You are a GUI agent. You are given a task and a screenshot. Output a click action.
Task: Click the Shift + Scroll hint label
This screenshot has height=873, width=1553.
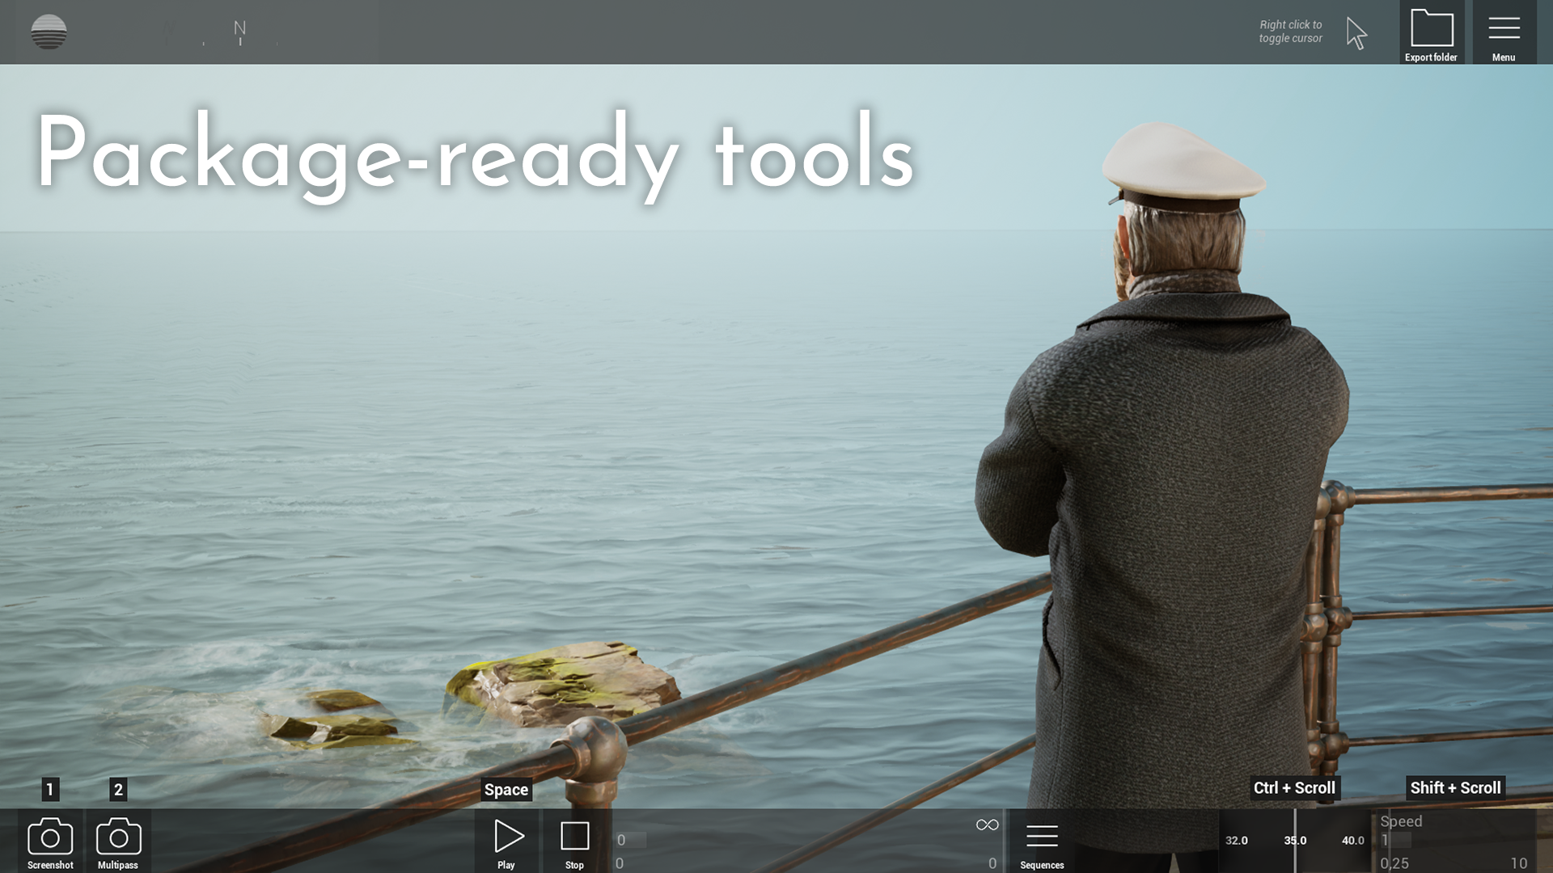(x=1455, y=788)
